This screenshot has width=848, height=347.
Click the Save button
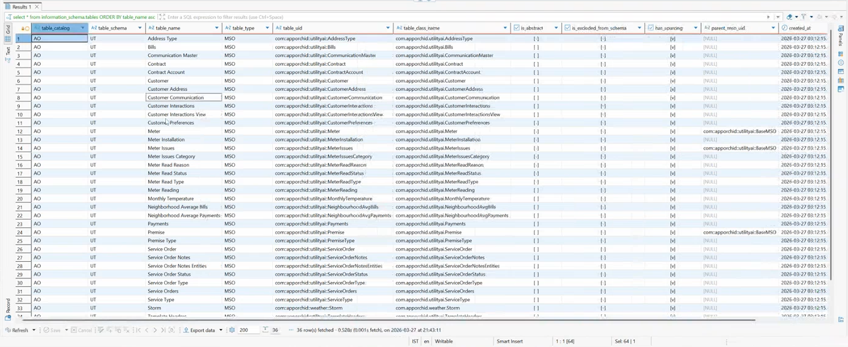[x=51, y=330]
